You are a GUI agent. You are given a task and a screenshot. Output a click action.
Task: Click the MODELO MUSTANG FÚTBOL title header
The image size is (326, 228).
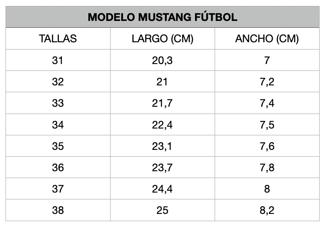(x=162, y=18)
